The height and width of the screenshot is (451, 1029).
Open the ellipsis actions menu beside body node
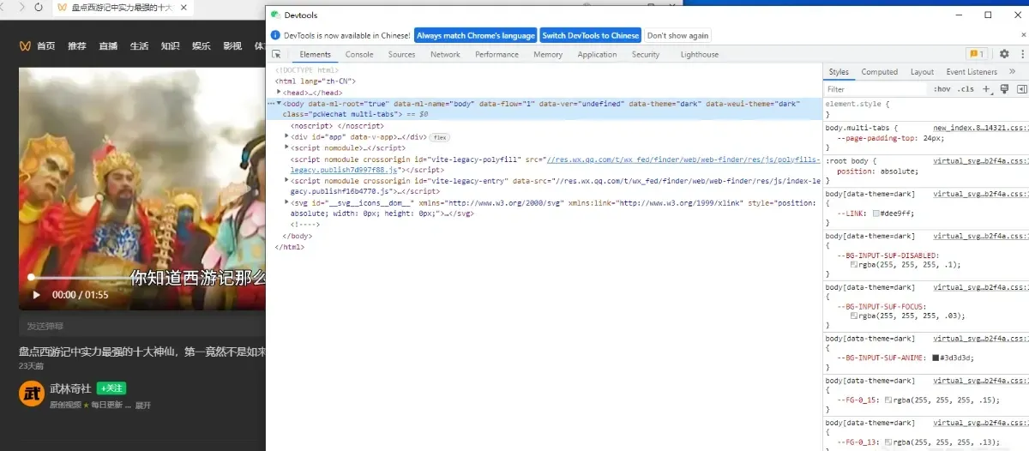click(x=270, y=104)
